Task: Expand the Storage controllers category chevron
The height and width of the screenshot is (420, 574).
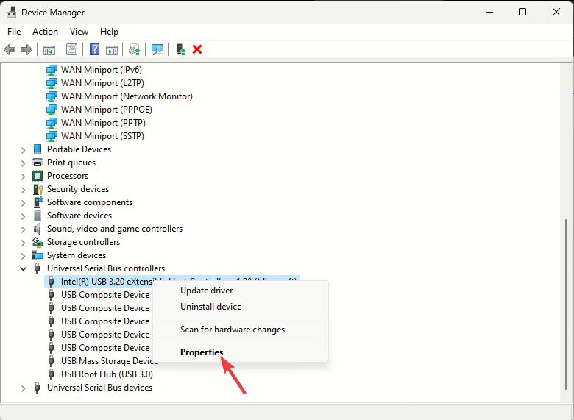Action: click(23, 243)
